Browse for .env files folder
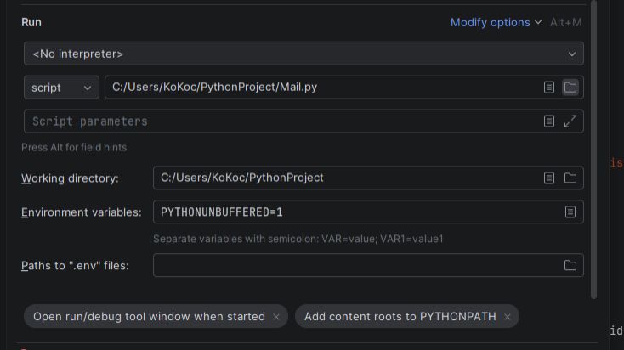The image size is (624, 350). pos(570,265)
